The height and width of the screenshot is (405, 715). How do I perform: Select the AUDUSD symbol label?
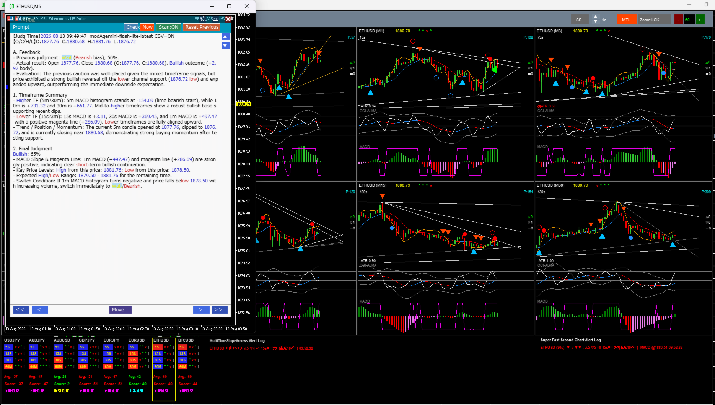tap(62, 340)
